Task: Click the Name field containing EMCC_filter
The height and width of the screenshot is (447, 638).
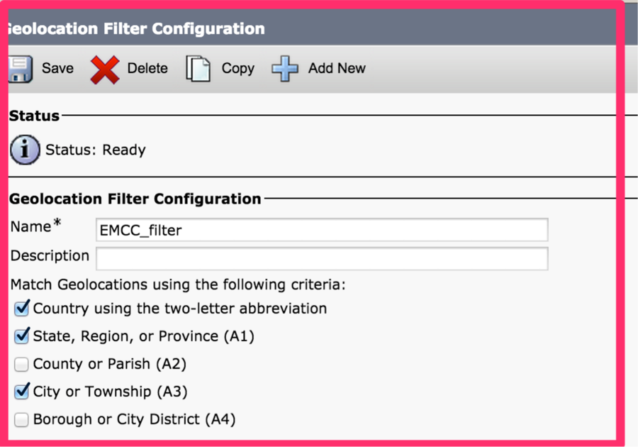Action: click(322, 230)
